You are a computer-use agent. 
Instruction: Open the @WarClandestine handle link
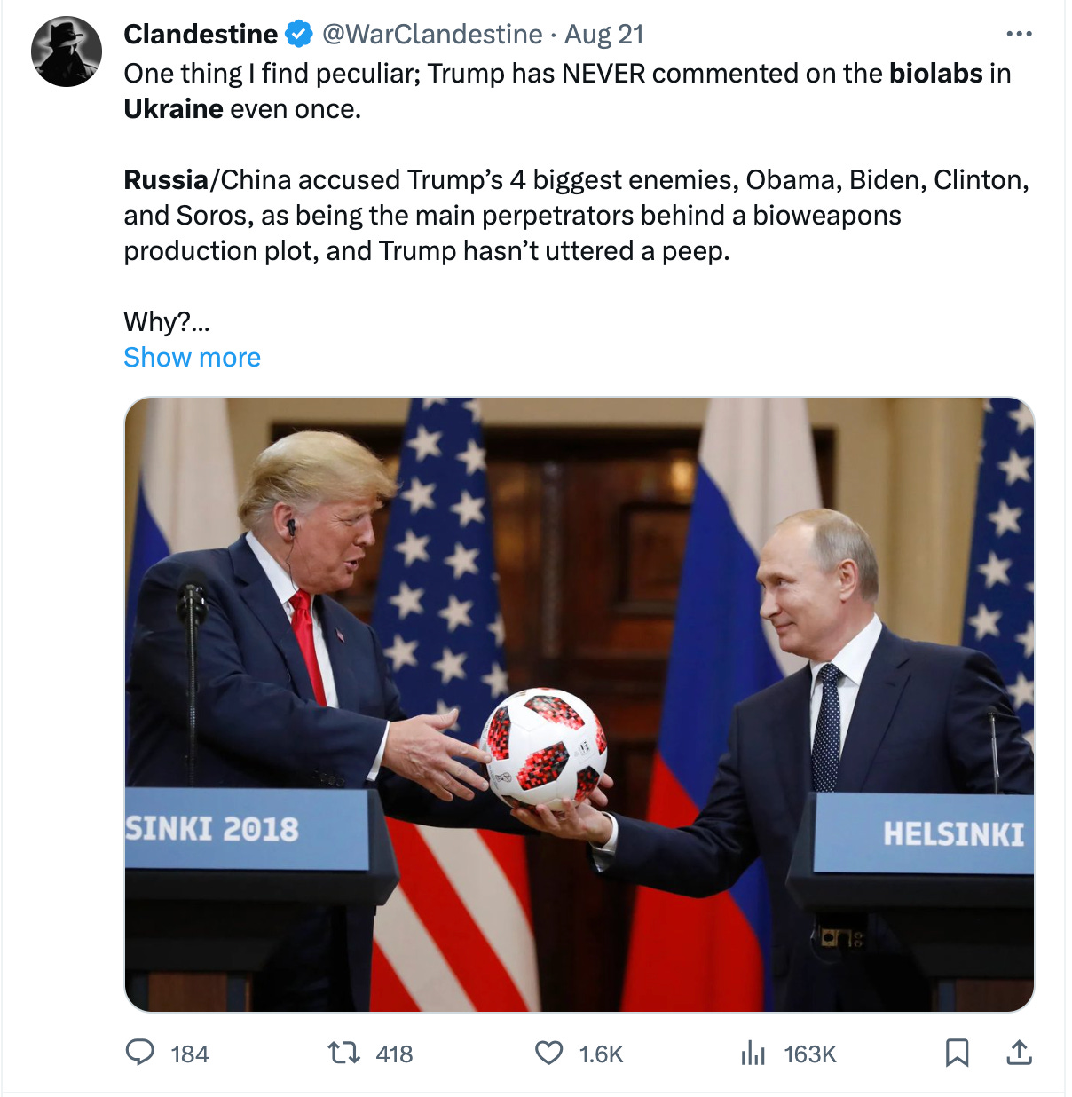click(x=431, y=34)
